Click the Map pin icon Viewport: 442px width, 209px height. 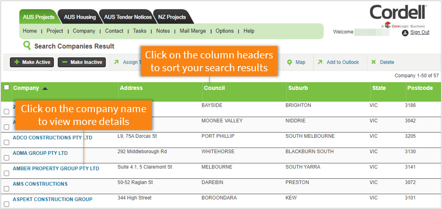290,62
